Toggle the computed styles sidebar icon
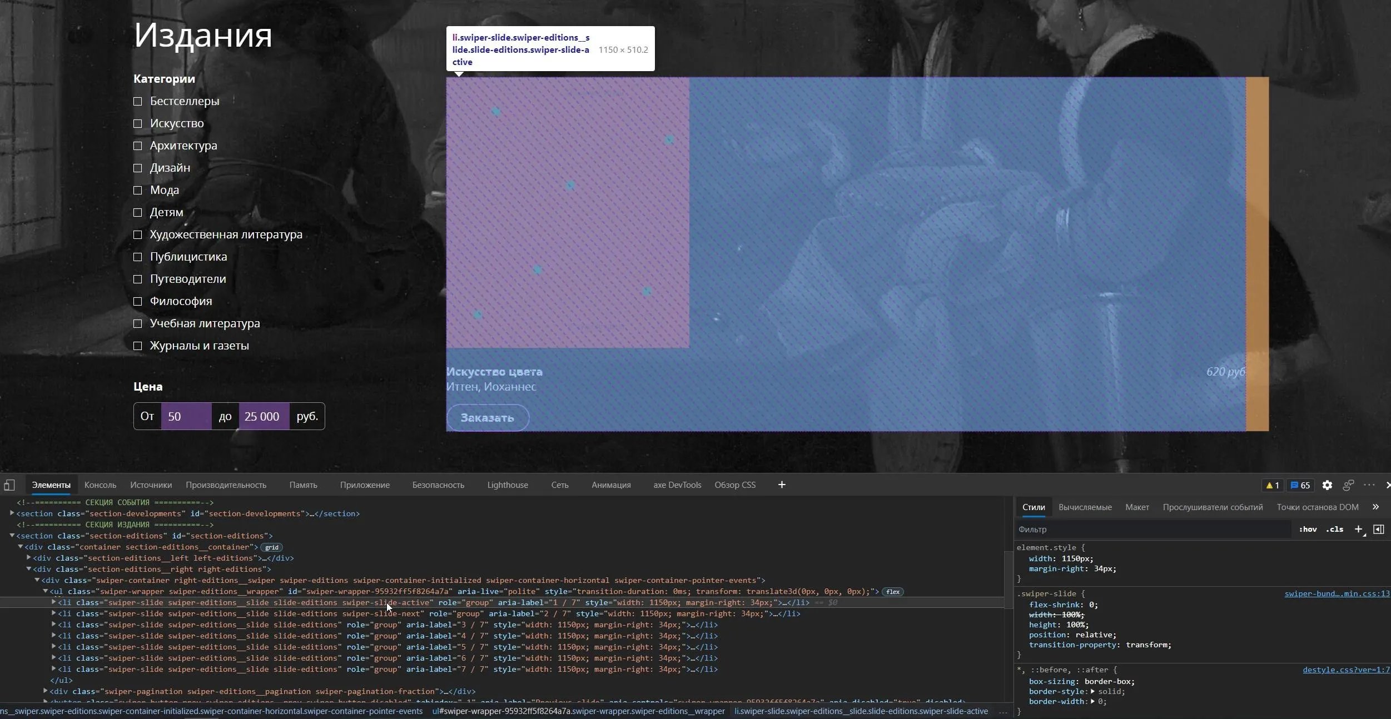1391x719 pixels. pyautogui.click(x=1379, y=529)
